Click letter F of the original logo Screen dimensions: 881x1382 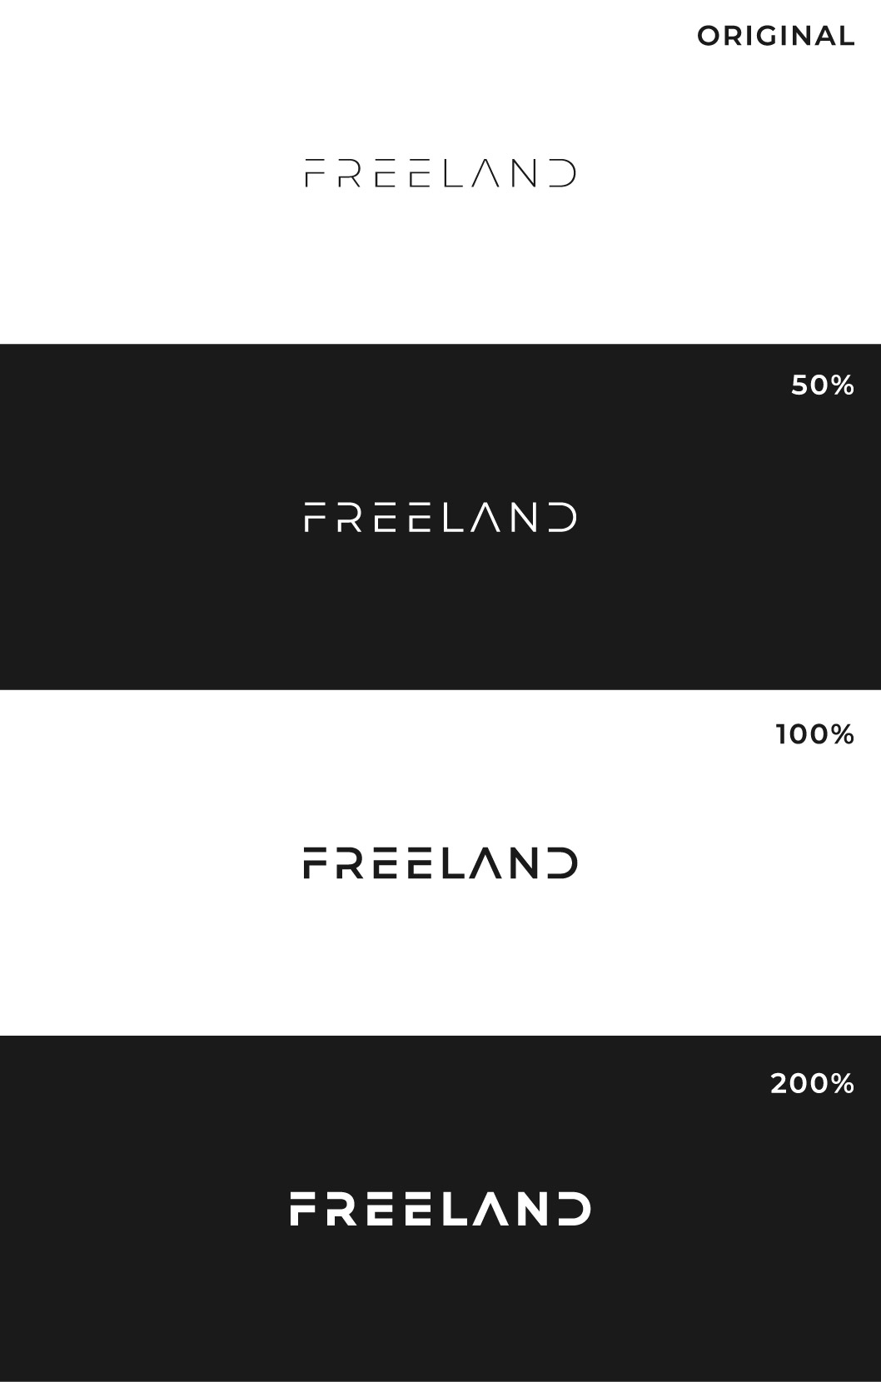315,173
